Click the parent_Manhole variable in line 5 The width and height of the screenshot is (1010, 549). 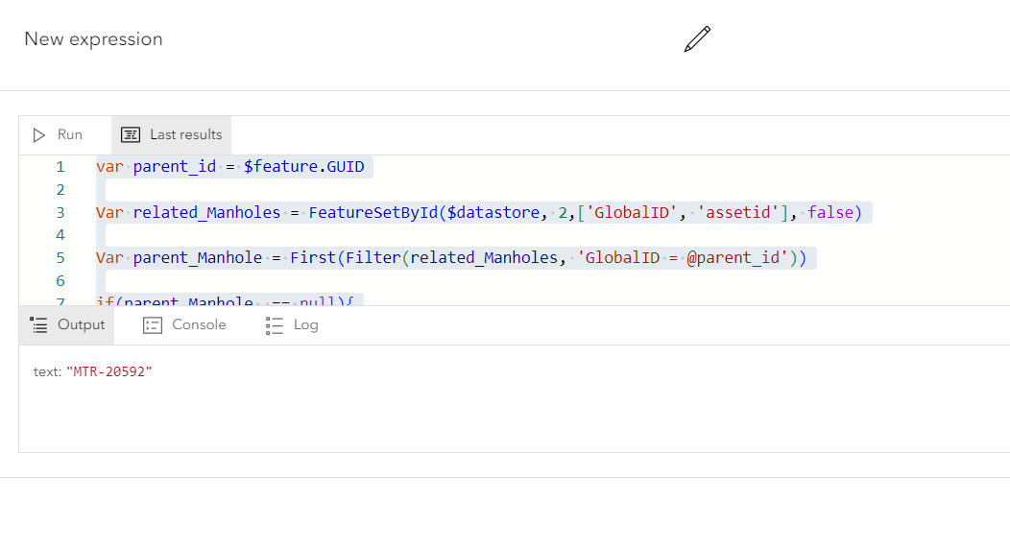[198, 258]
